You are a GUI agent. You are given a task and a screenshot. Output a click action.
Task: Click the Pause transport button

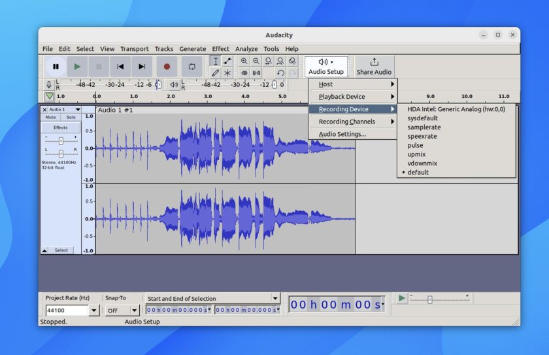(x=56, y=67)
